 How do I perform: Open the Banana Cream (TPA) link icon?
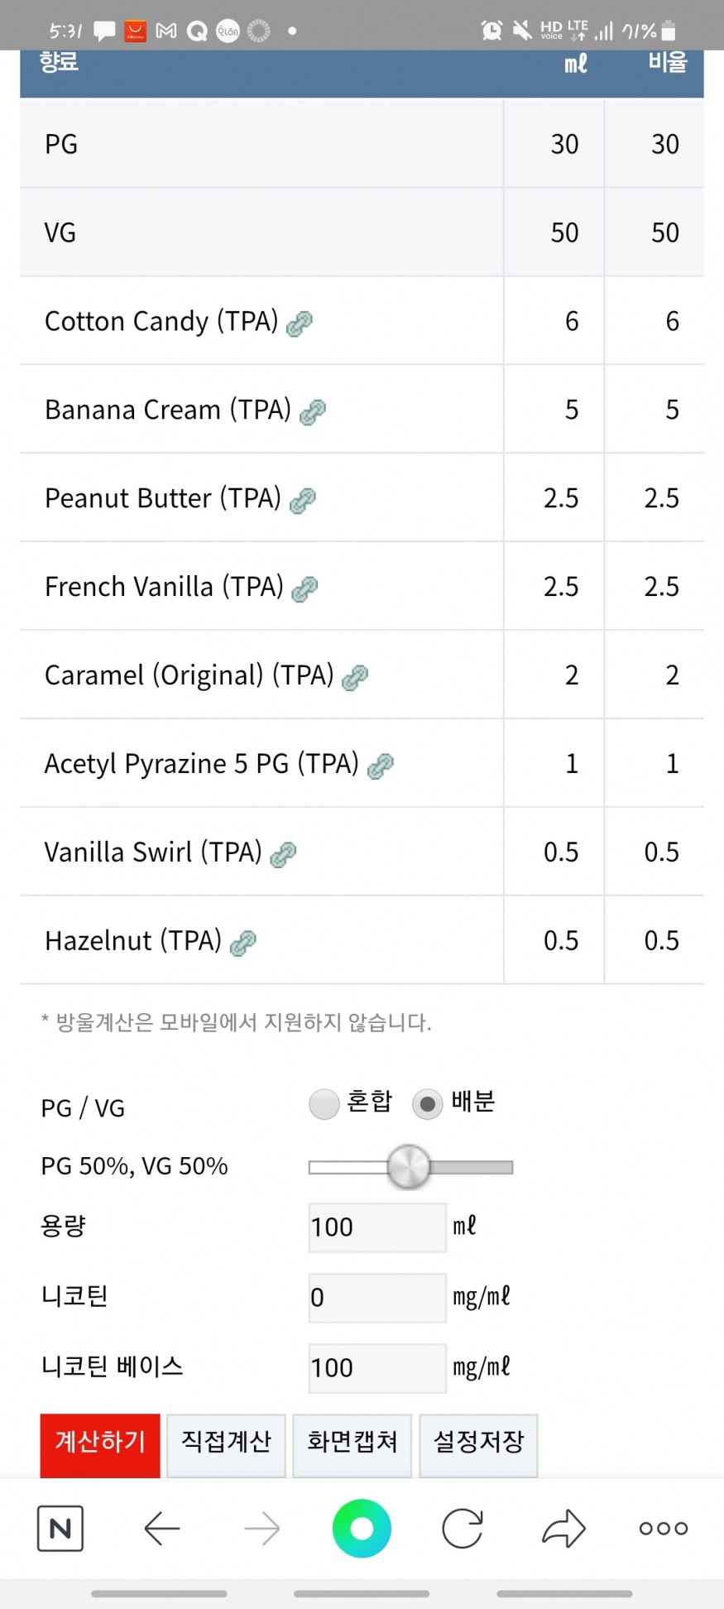pos(312,411)
